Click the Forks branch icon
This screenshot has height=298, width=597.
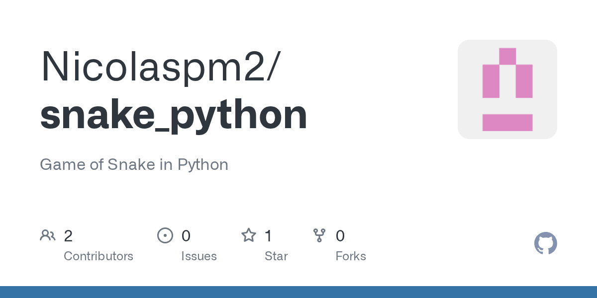click(319, 235)
